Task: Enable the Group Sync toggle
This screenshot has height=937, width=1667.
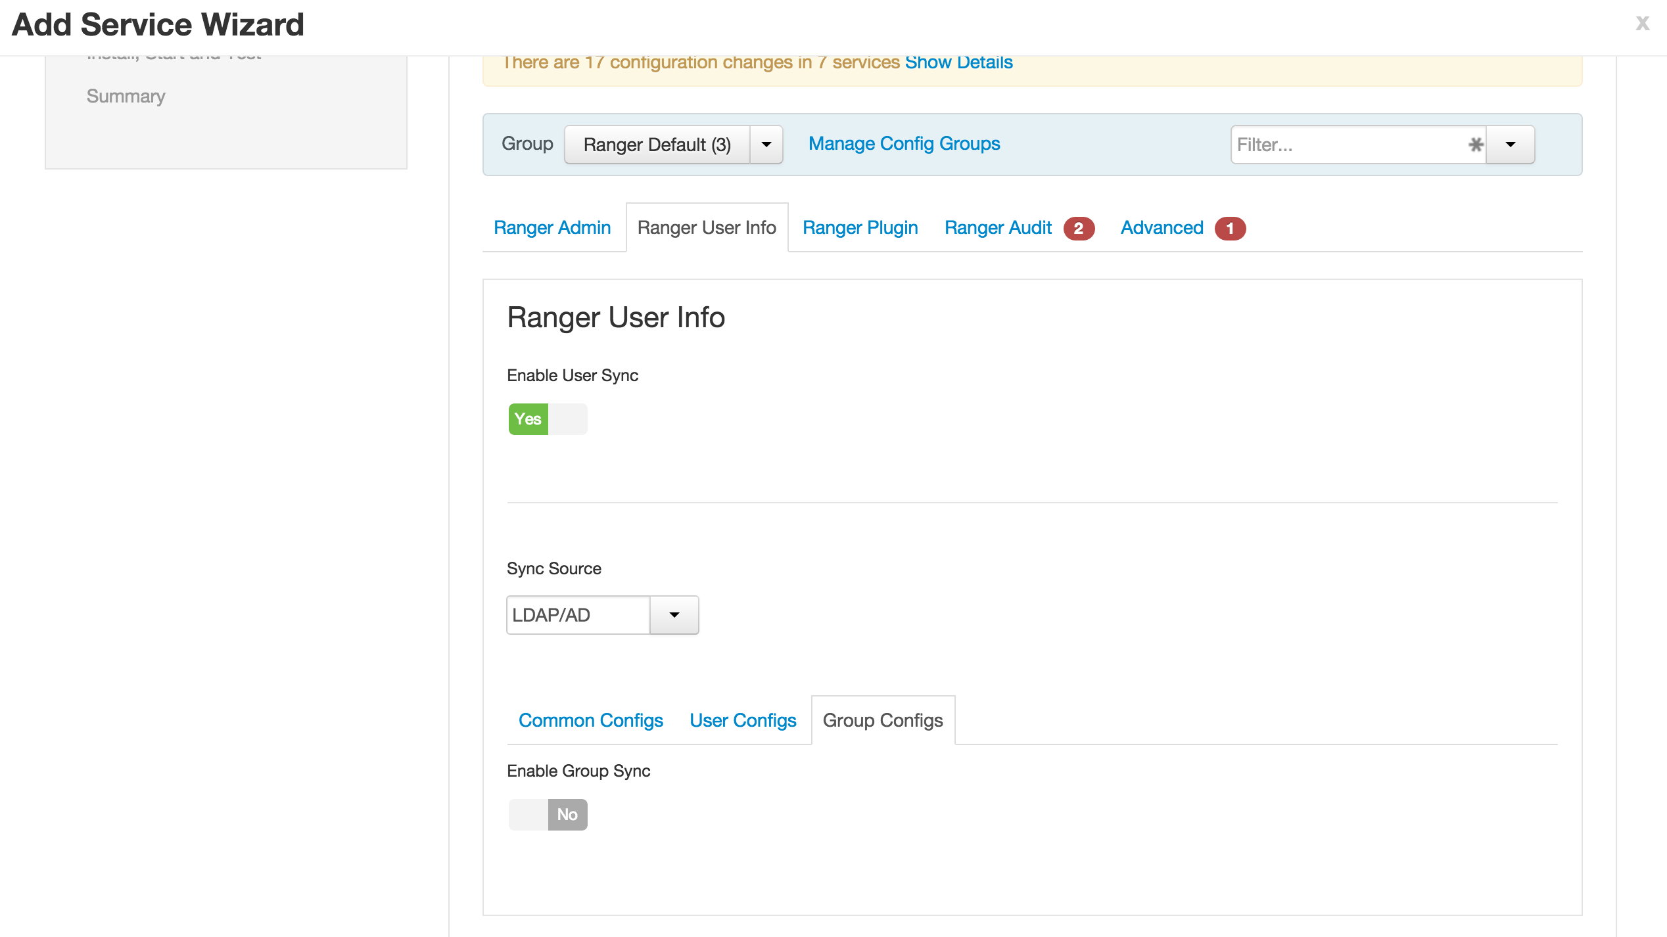Action: tap(548, 815)
